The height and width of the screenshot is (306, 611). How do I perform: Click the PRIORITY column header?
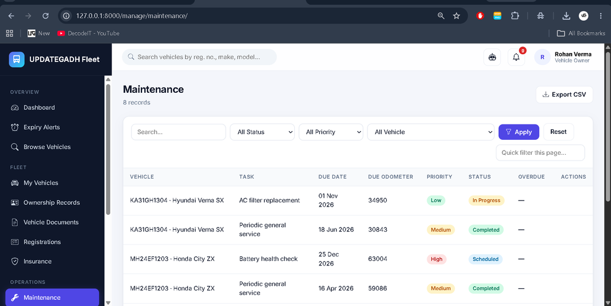pyautogui.click(x=440, y=177)
